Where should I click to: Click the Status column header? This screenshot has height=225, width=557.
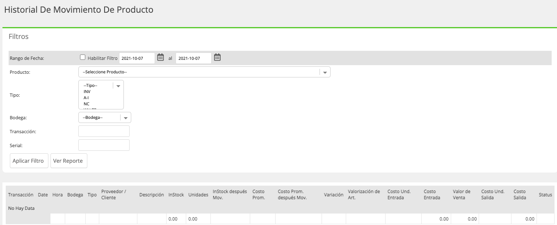pos(545,195)
